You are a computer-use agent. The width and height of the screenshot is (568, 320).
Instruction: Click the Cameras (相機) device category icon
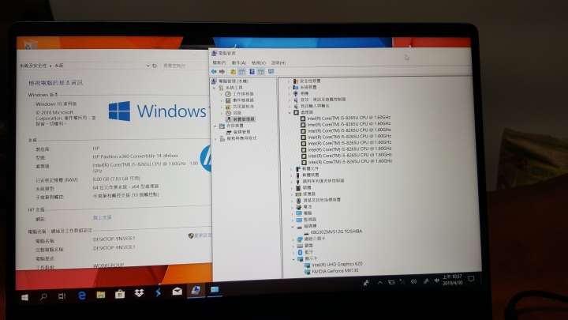(296, 93)
